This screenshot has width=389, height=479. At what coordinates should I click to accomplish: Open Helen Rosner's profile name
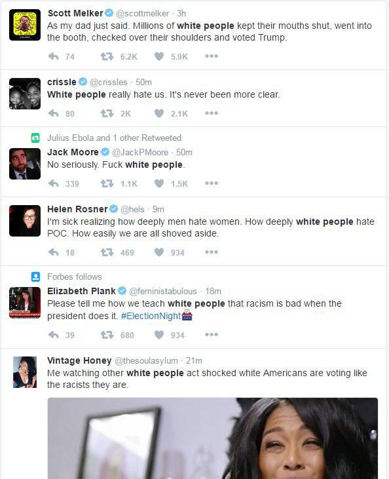click(77, 209)
